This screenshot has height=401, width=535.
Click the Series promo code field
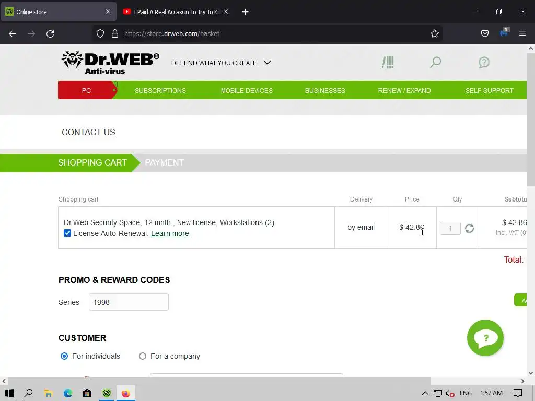(129, 302)
